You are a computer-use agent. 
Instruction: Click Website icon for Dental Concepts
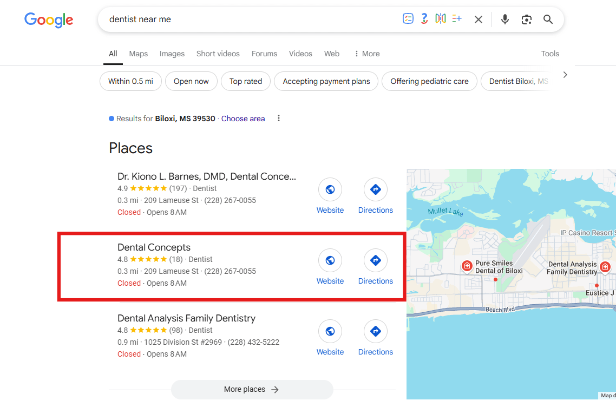click(x=330, y=260)
